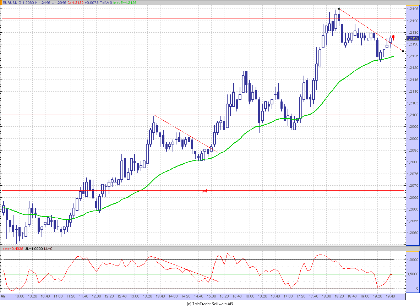Click the orange handle left of EURUSD header
The image size is (420, 306).
[1, 3]
